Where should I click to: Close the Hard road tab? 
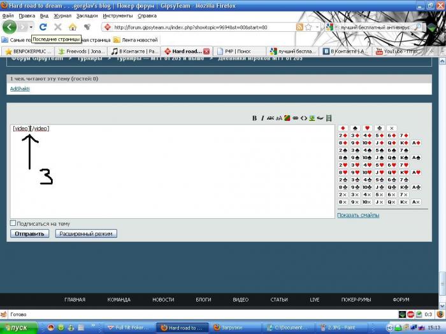pos(207,52)
